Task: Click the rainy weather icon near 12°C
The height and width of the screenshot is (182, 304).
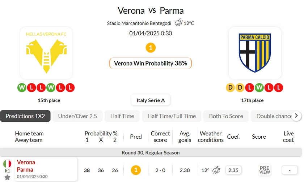Action: coord(178,23)
